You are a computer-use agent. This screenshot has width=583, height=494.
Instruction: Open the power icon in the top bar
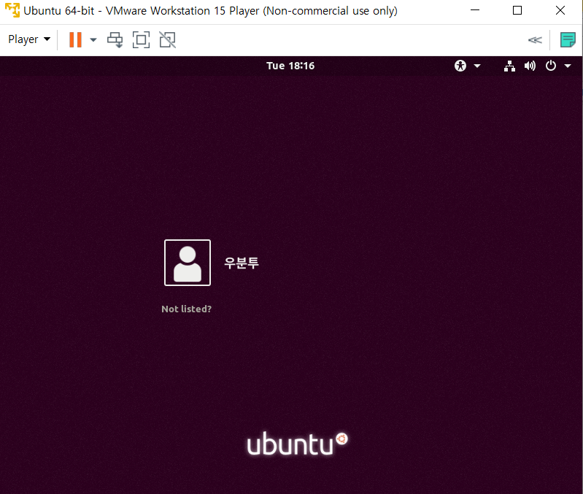(551, 66)
